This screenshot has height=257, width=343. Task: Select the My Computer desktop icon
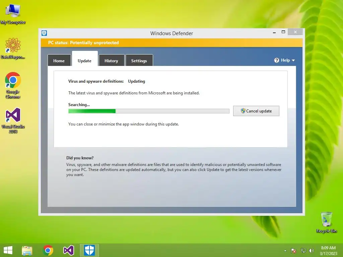point(13,14)
